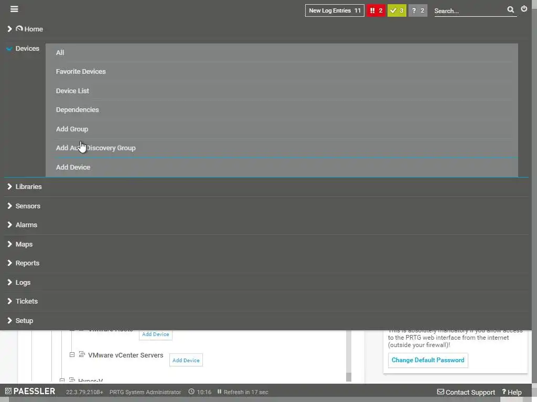
Task: Click the device tree vertical scrollbar thumb
Action: 349,377
